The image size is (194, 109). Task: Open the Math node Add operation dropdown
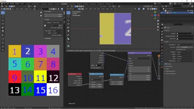pos(96,80)
